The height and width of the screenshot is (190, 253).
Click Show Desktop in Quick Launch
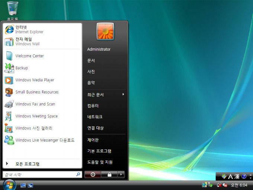pyautogui.click(x=23, y=185)
